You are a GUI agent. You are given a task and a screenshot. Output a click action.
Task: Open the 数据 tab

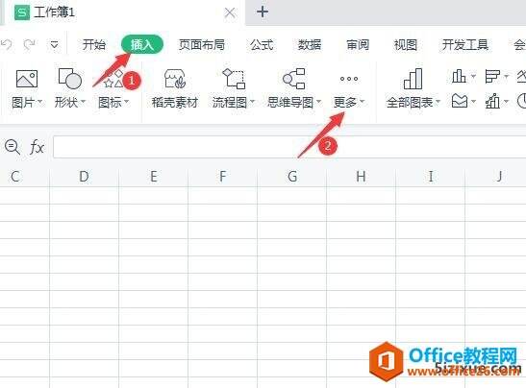click(x=310, y=44)
